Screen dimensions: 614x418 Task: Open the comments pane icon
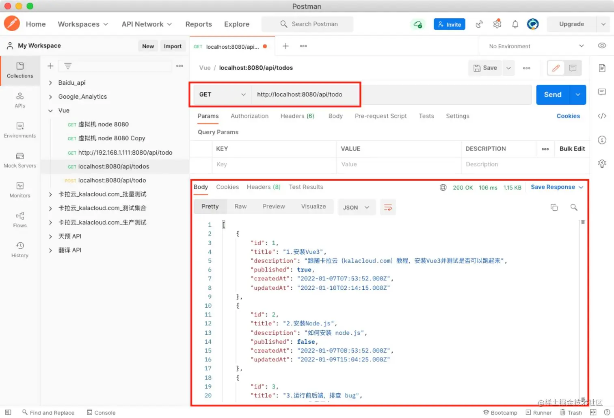602,92
